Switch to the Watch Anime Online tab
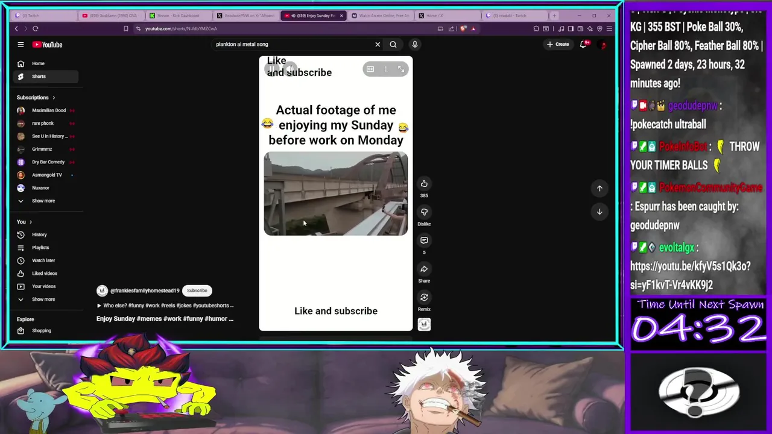Image resolution: width=772 pixels, height=434 pixels. click(x=381, y=15)
